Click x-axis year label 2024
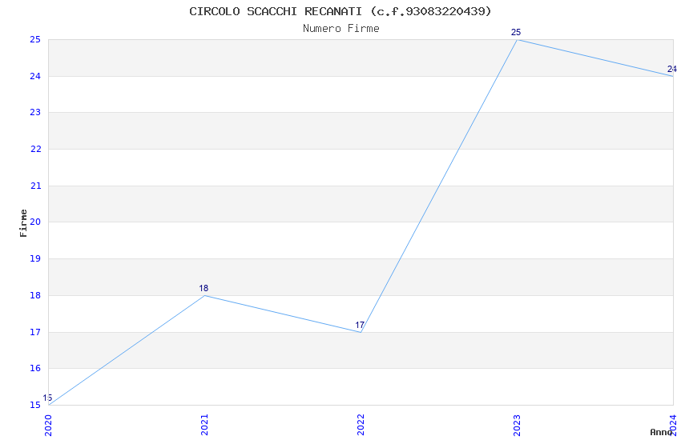The height and width of the screenshot is (440, 681). coord(673,426)
